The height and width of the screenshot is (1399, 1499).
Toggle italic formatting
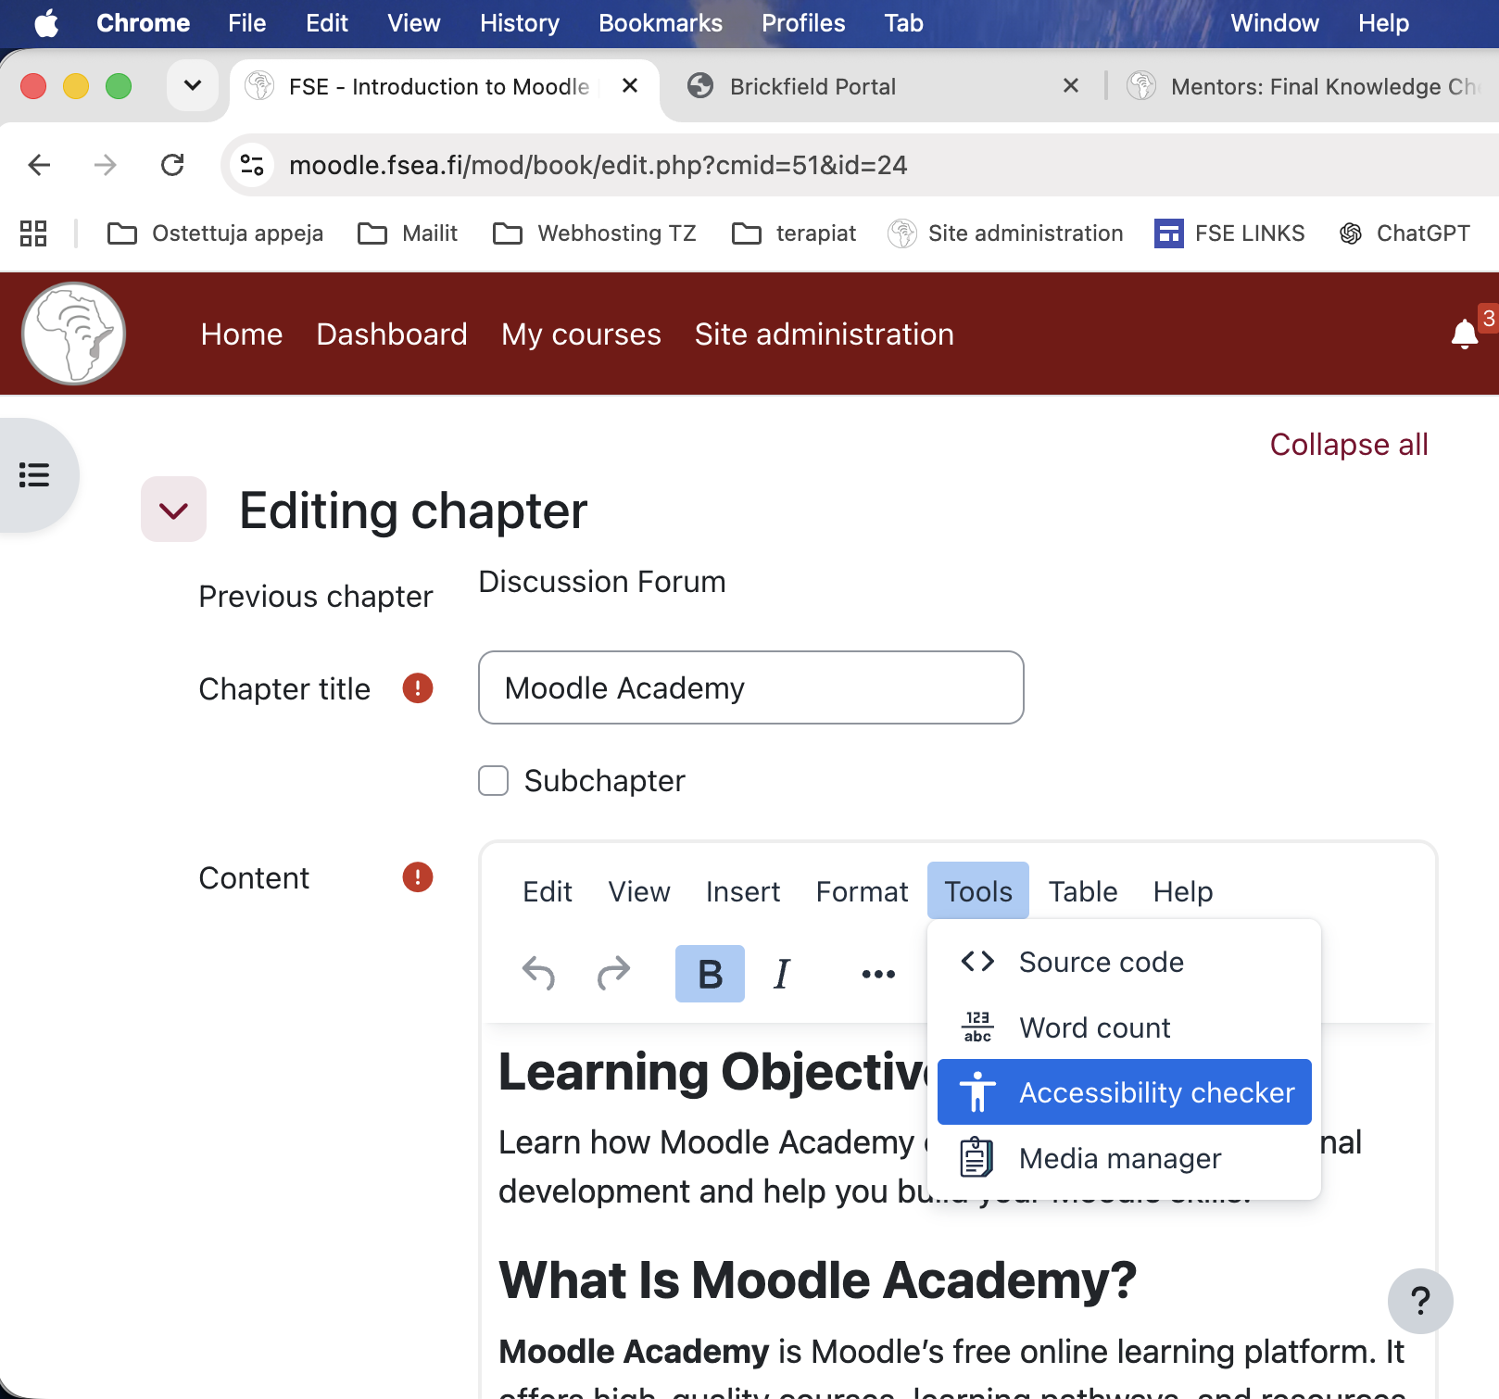pos(782,974)
